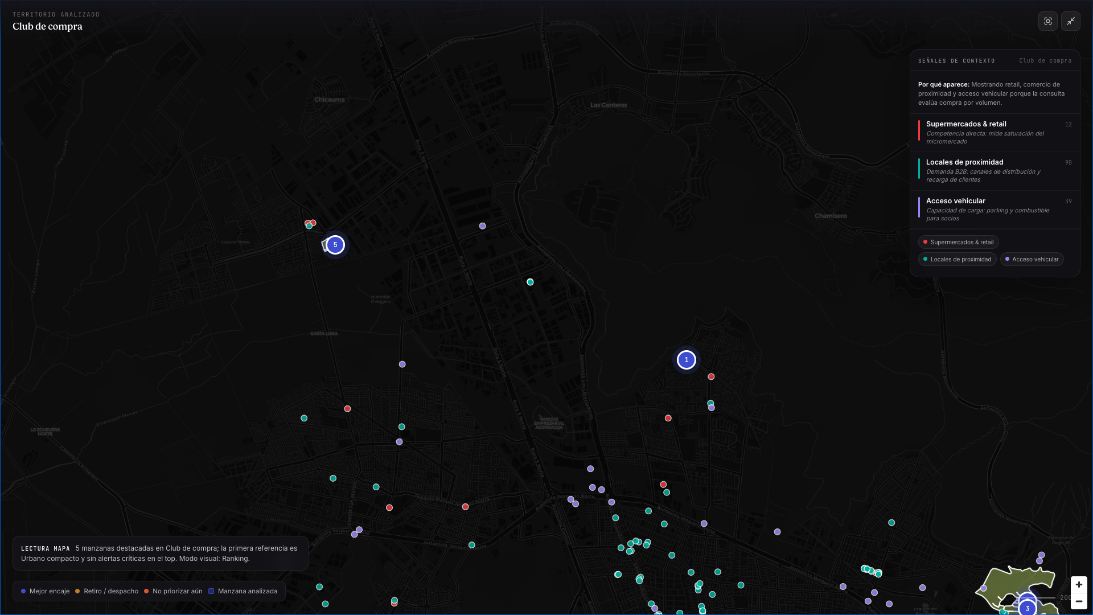Zoom out with the minus button

click(x=1079, y=601)
